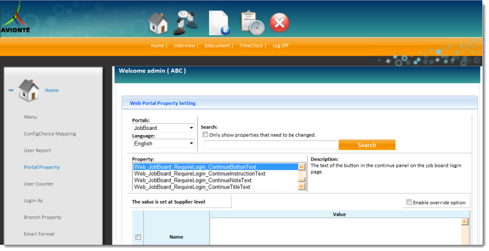Click the TimeClock text link in the nav bar
Screen dimensions: 489x251
pos(251,46)
